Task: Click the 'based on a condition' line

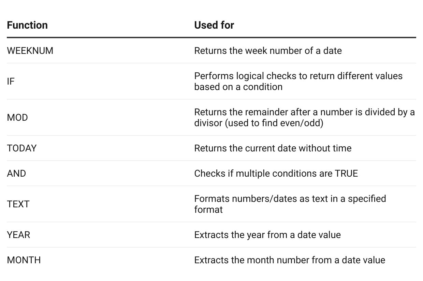Action: click(238, 87)
